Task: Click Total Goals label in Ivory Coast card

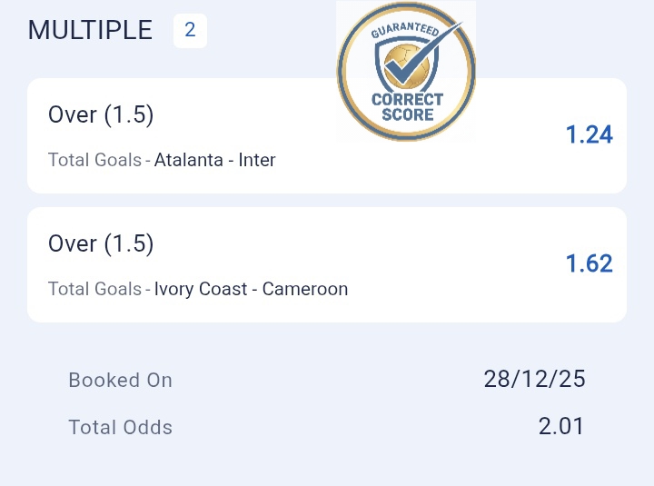Action: point(94,290)
